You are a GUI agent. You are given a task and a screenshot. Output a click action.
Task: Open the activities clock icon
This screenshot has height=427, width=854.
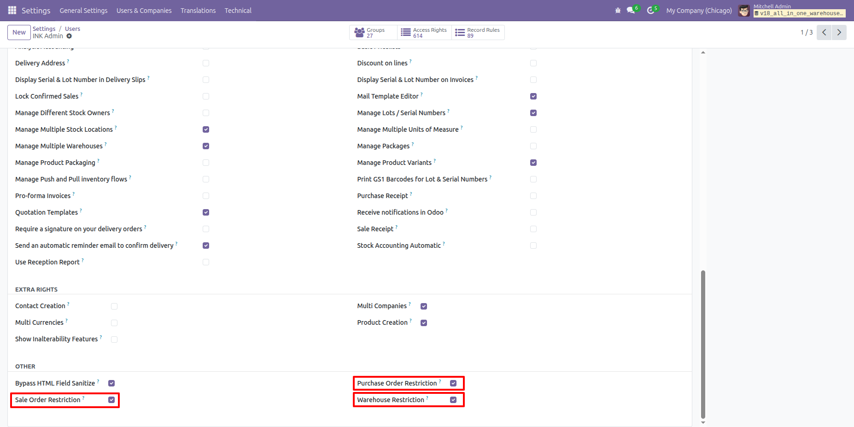pos(650,10)
